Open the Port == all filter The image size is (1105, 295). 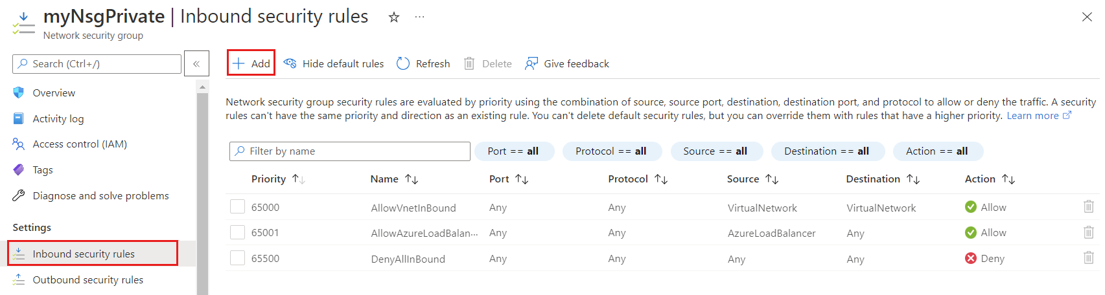click(x=514, y=151)
